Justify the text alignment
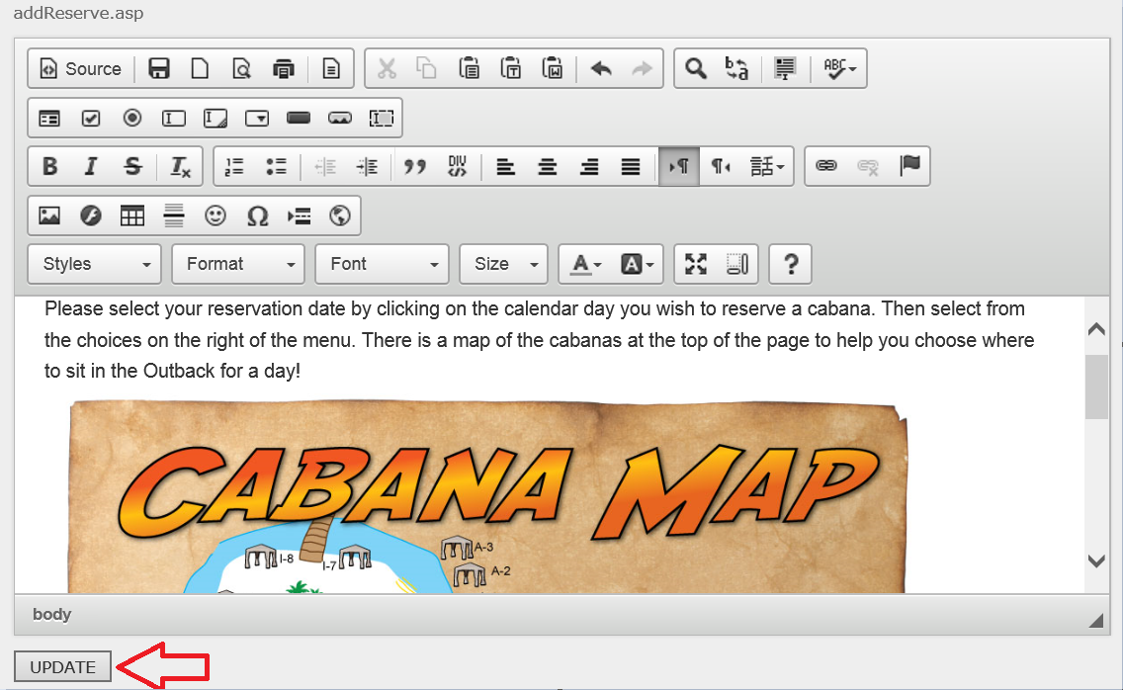 631,167
